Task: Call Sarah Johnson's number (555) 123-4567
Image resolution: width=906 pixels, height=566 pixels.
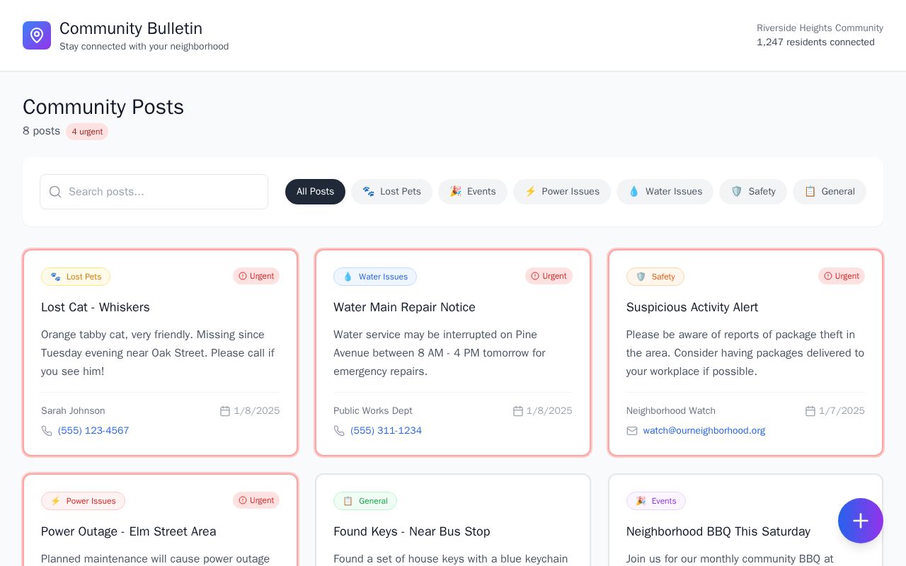Action: pos(93,431)
